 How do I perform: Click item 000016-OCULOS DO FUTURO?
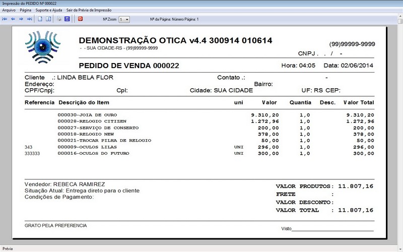click(x=93, y=153)
